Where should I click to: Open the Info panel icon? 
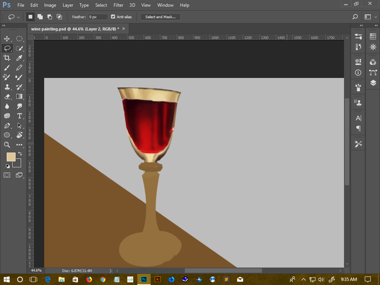[x=358, y=72]
